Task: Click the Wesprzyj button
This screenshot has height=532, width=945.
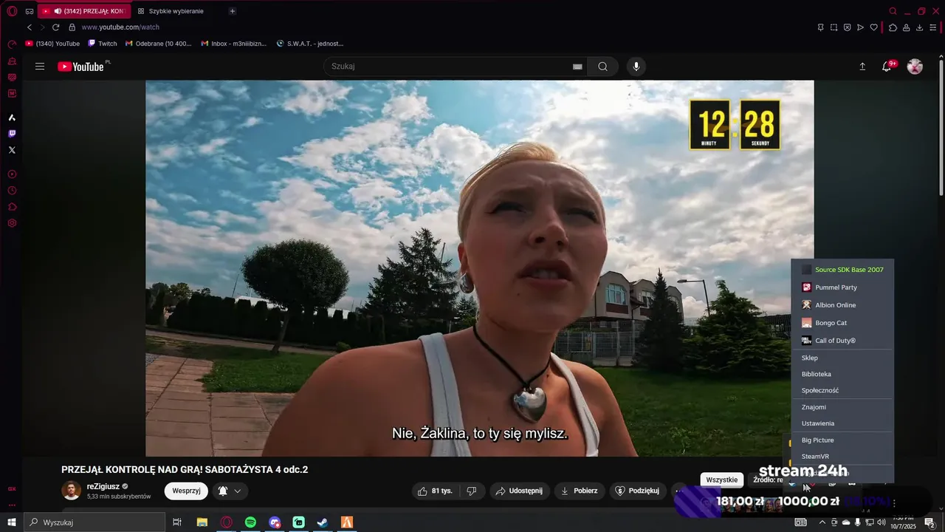Action: click(186, 491)
